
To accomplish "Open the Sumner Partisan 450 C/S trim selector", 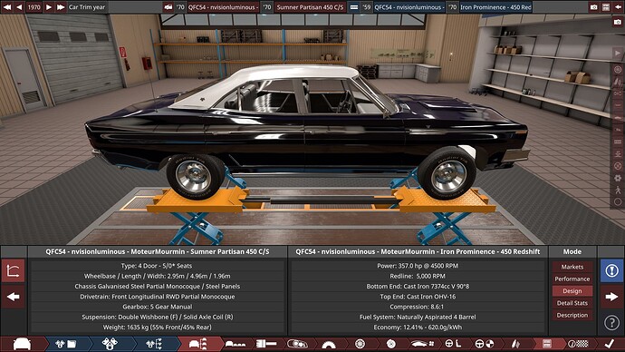I will [310, 7].
